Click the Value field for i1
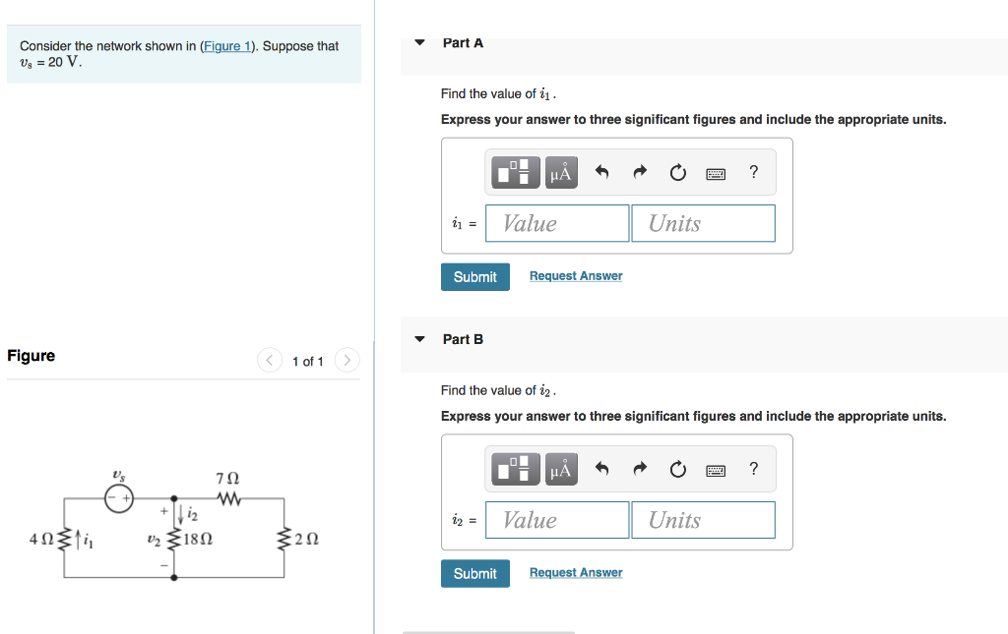1008x634 pixels. click(x=557, y=223)
